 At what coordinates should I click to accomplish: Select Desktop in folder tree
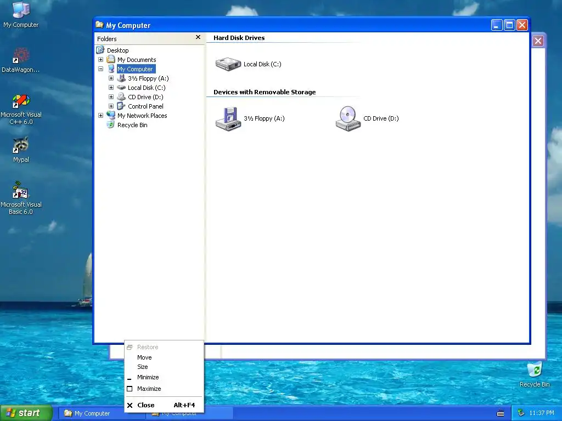click(117, 50)
